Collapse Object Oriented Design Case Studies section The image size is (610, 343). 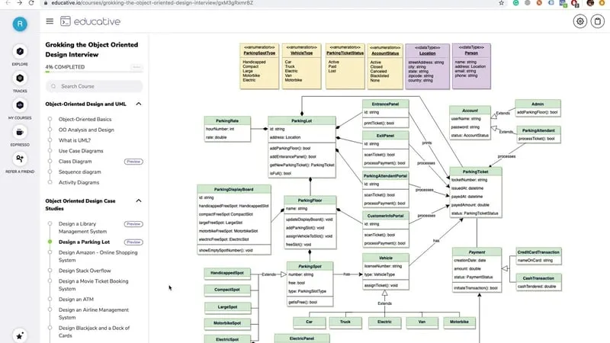click(x=139, y=200)
